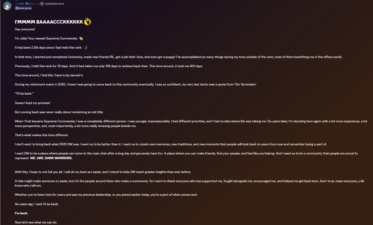Click the 'Six years ago, I said' line
373x225 pixels.
[37, 204]
